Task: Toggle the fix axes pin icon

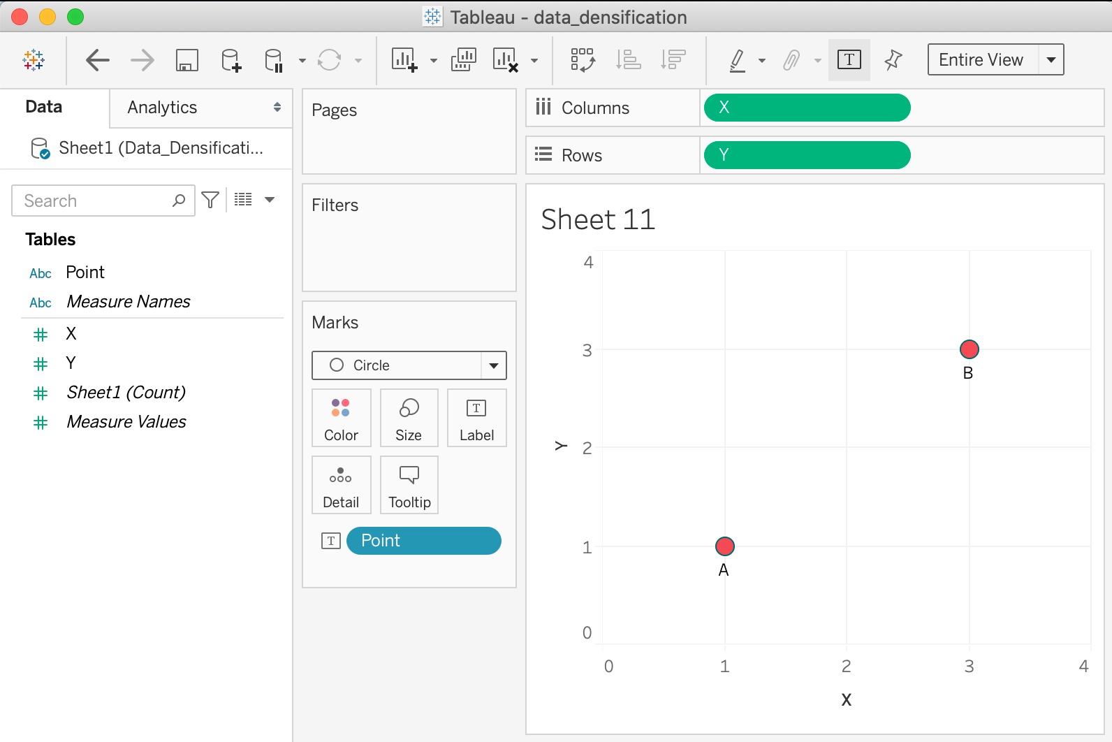Action: [x=893, y=60]
